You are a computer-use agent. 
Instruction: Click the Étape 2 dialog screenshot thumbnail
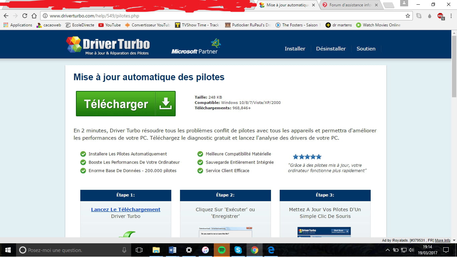[225, 232]
